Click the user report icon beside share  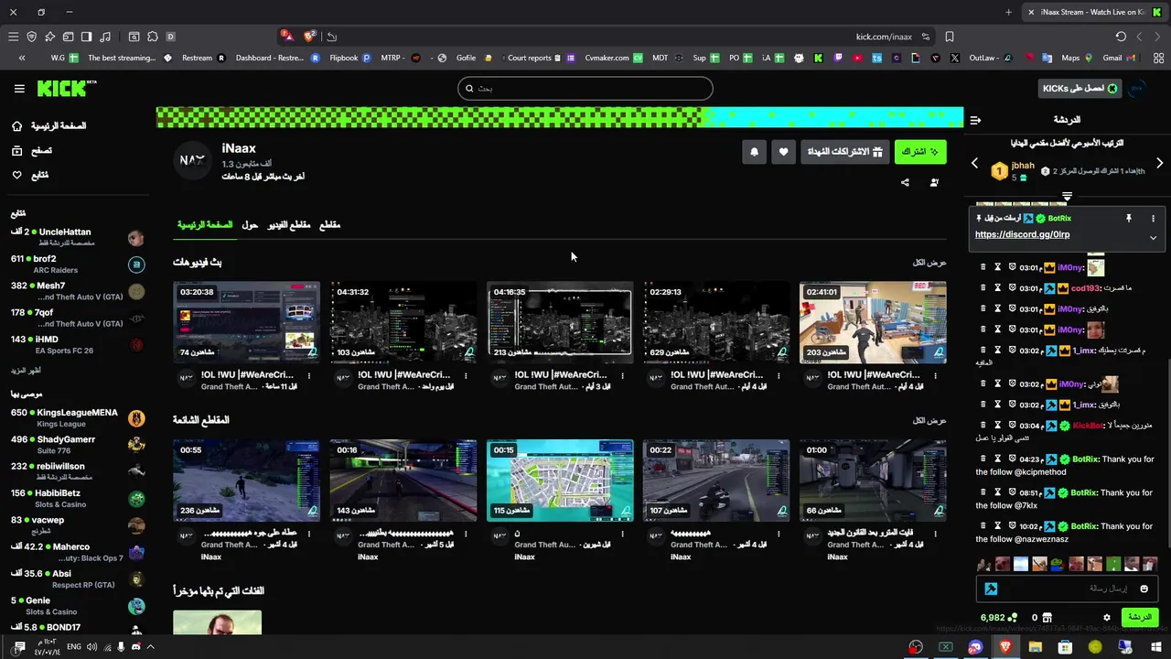[934, 182]
